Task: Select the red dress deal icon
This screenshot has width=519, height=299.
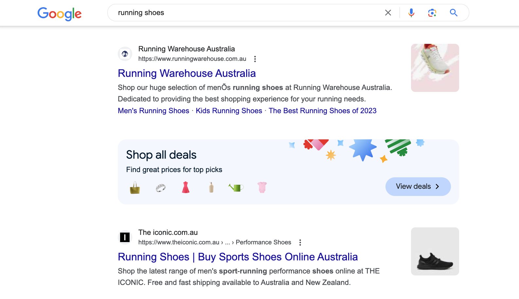Action: tap(186, 187)
